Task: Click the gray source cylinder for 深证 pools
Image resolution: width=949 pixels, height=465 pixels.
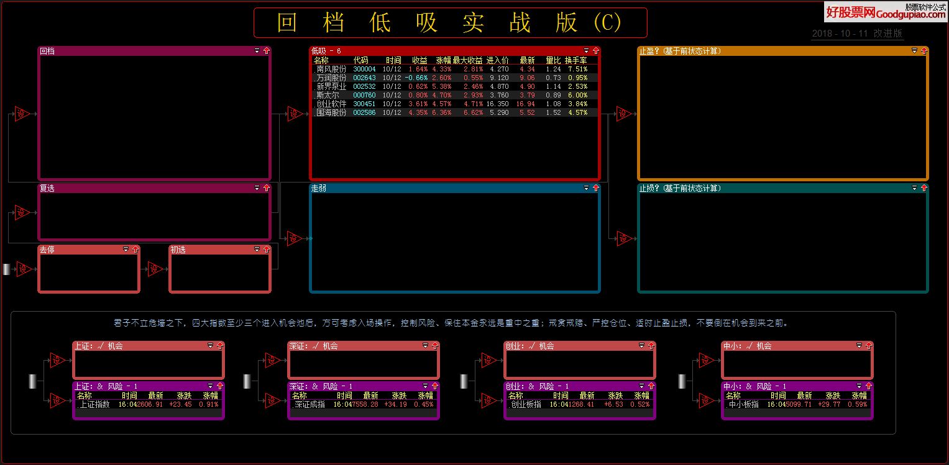Action: [x=247, y=381]
